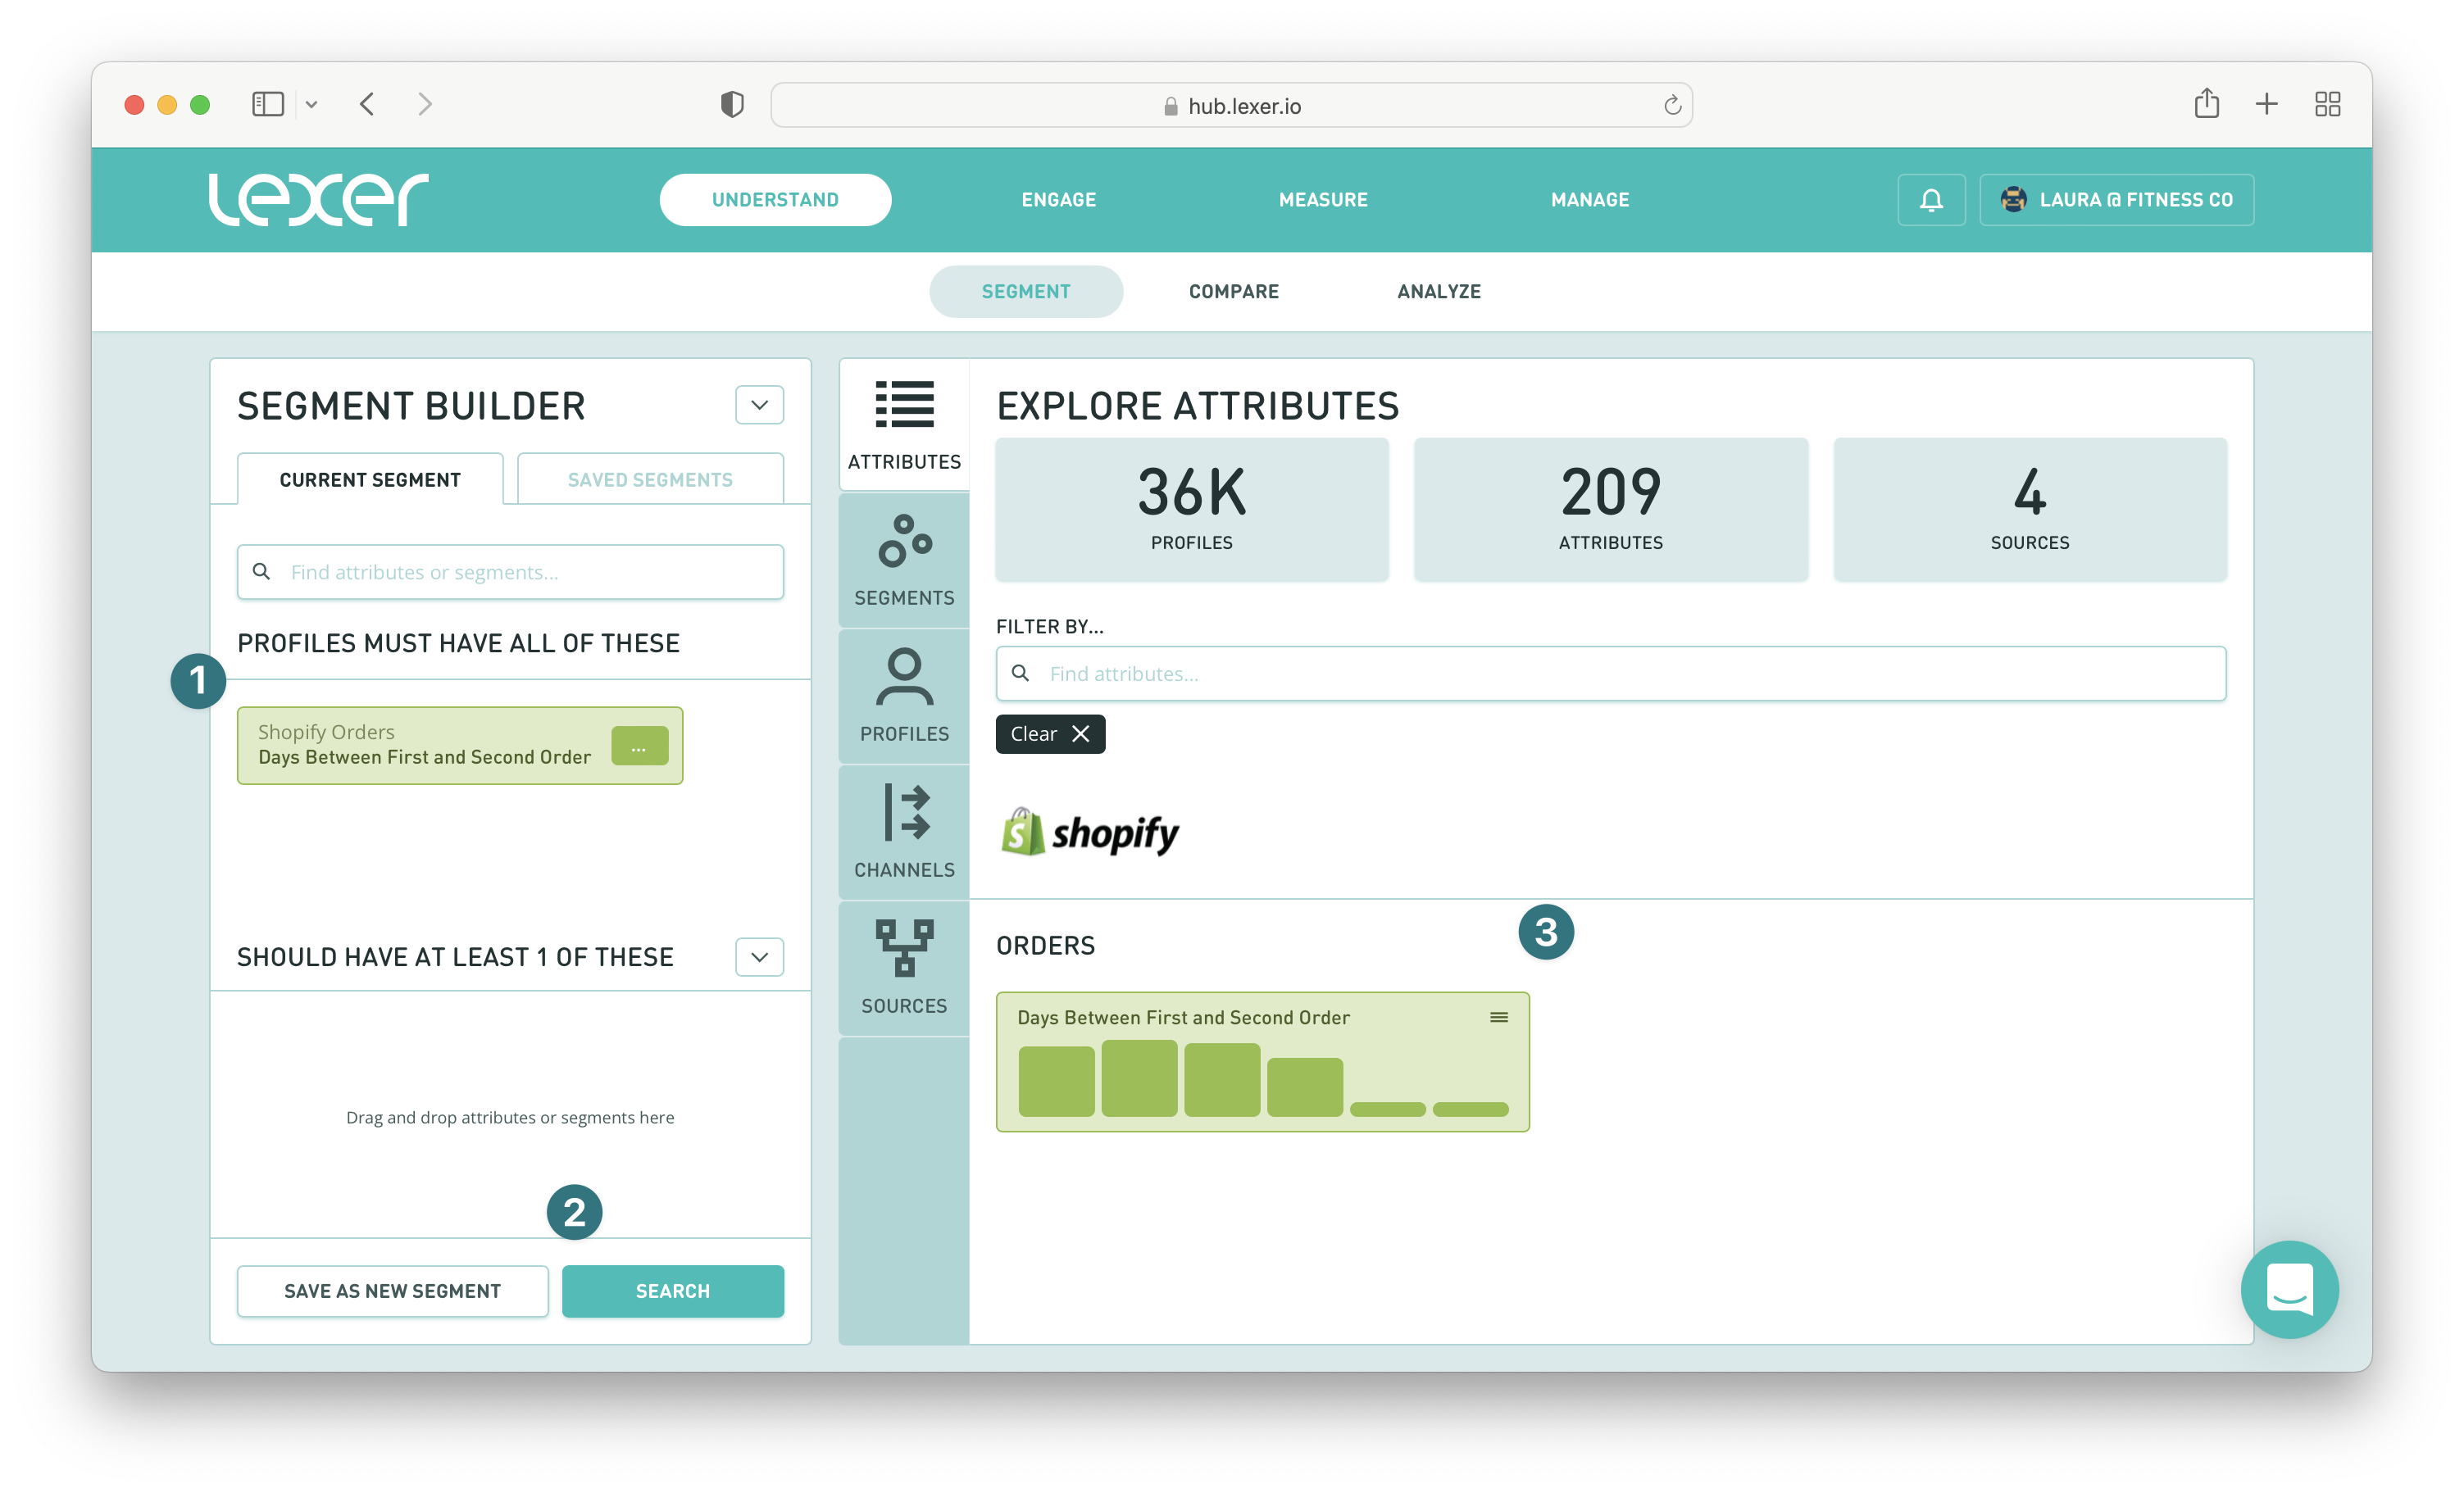
Task: Open the hamburger menu on the Orders attribute card
Action: [x=1498, y=1017]
